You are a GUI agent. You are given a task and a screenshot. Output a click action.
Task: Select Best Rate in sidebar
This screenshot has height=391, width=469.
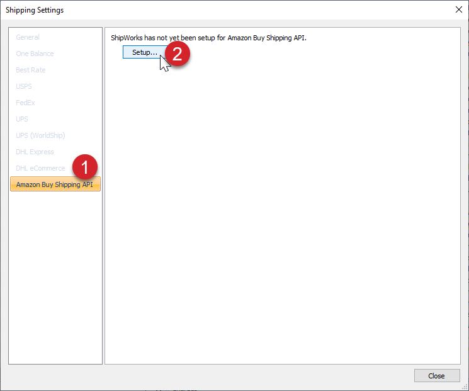click(30, 70)
